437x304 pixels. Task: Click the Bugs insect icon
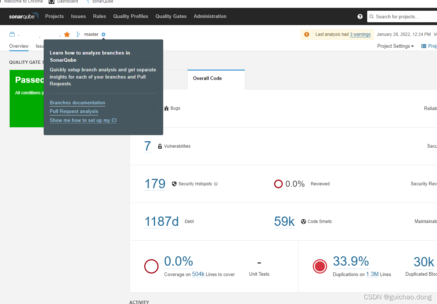click(166, 108)
